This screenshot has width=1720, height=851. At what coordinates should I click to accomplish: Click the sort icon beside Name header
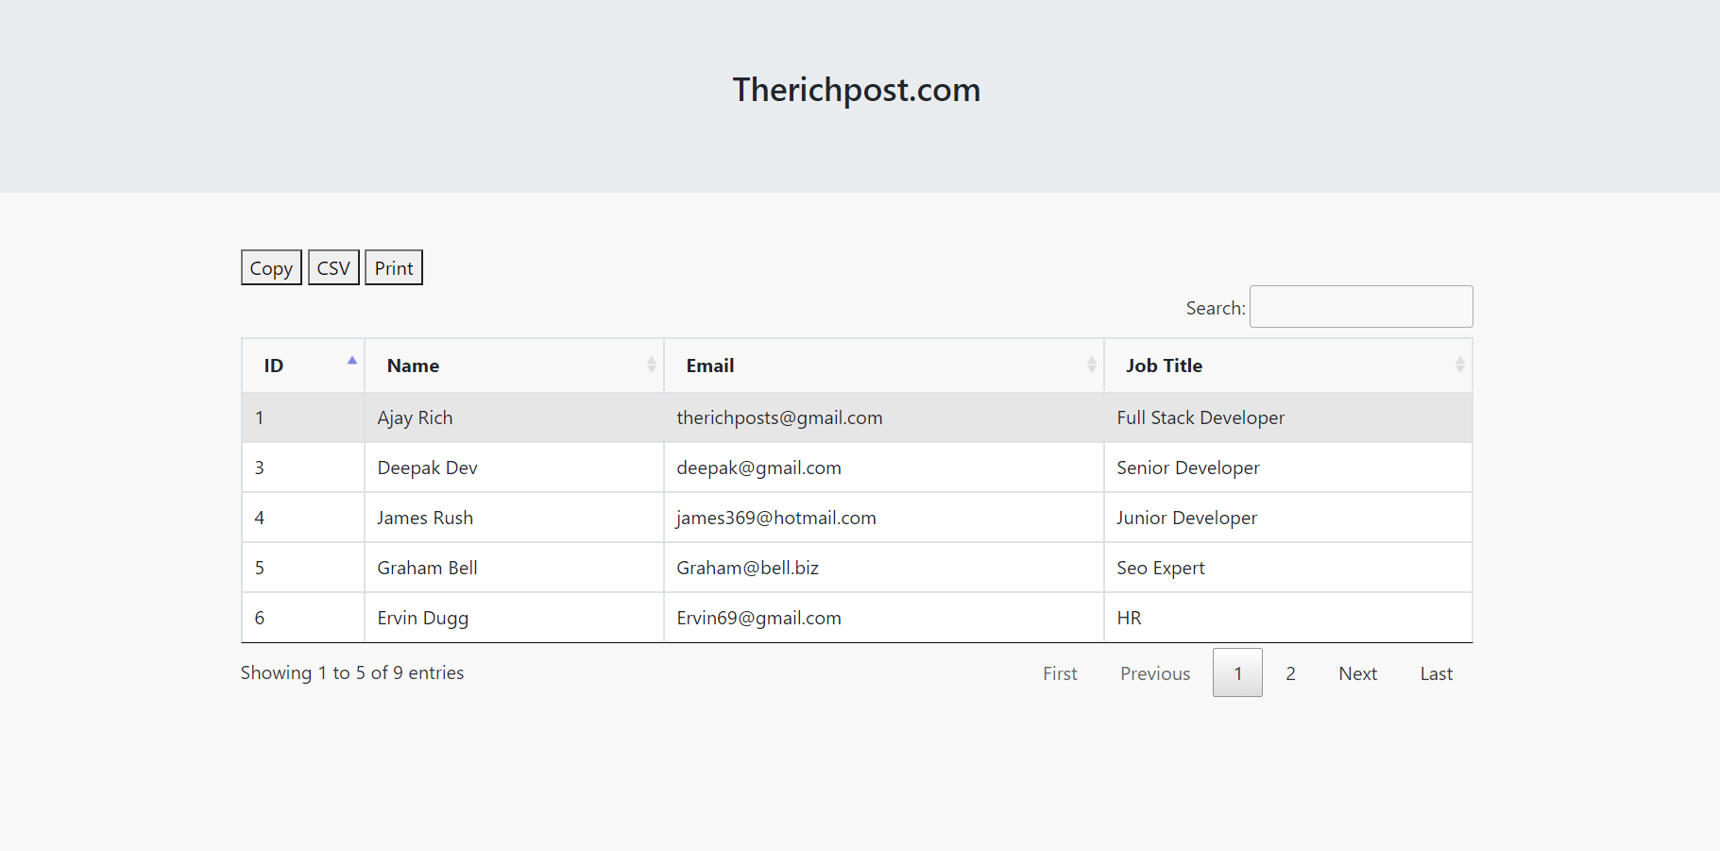click(651, 365)
